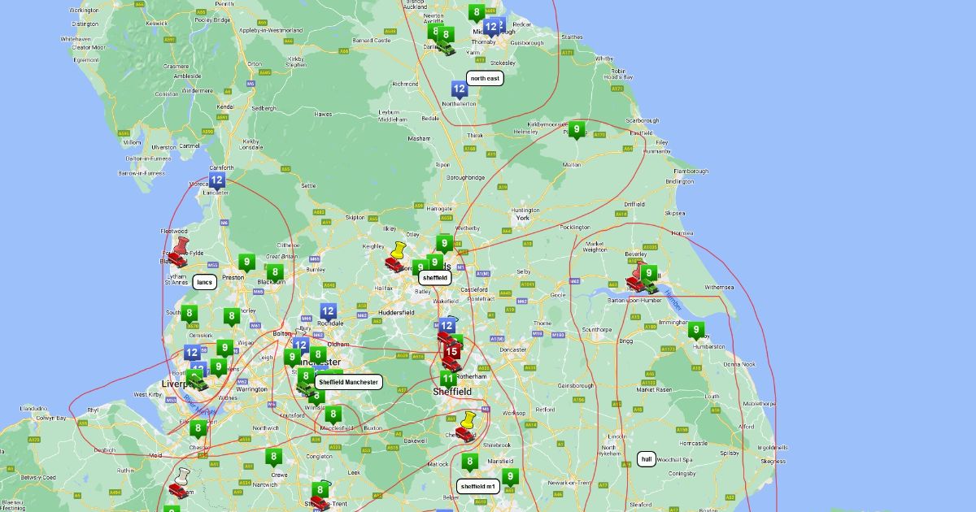Click the 'Huddersfield' town name
976x512 pixels.
pos(396,312)
